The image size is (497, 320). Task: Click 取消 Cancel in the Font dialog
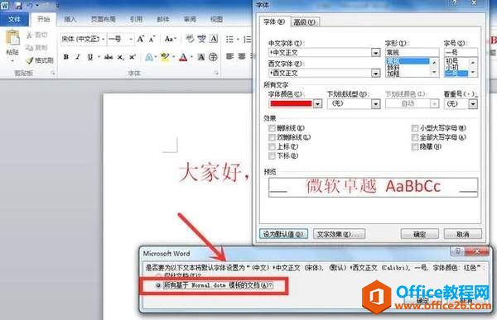point(463,234)
